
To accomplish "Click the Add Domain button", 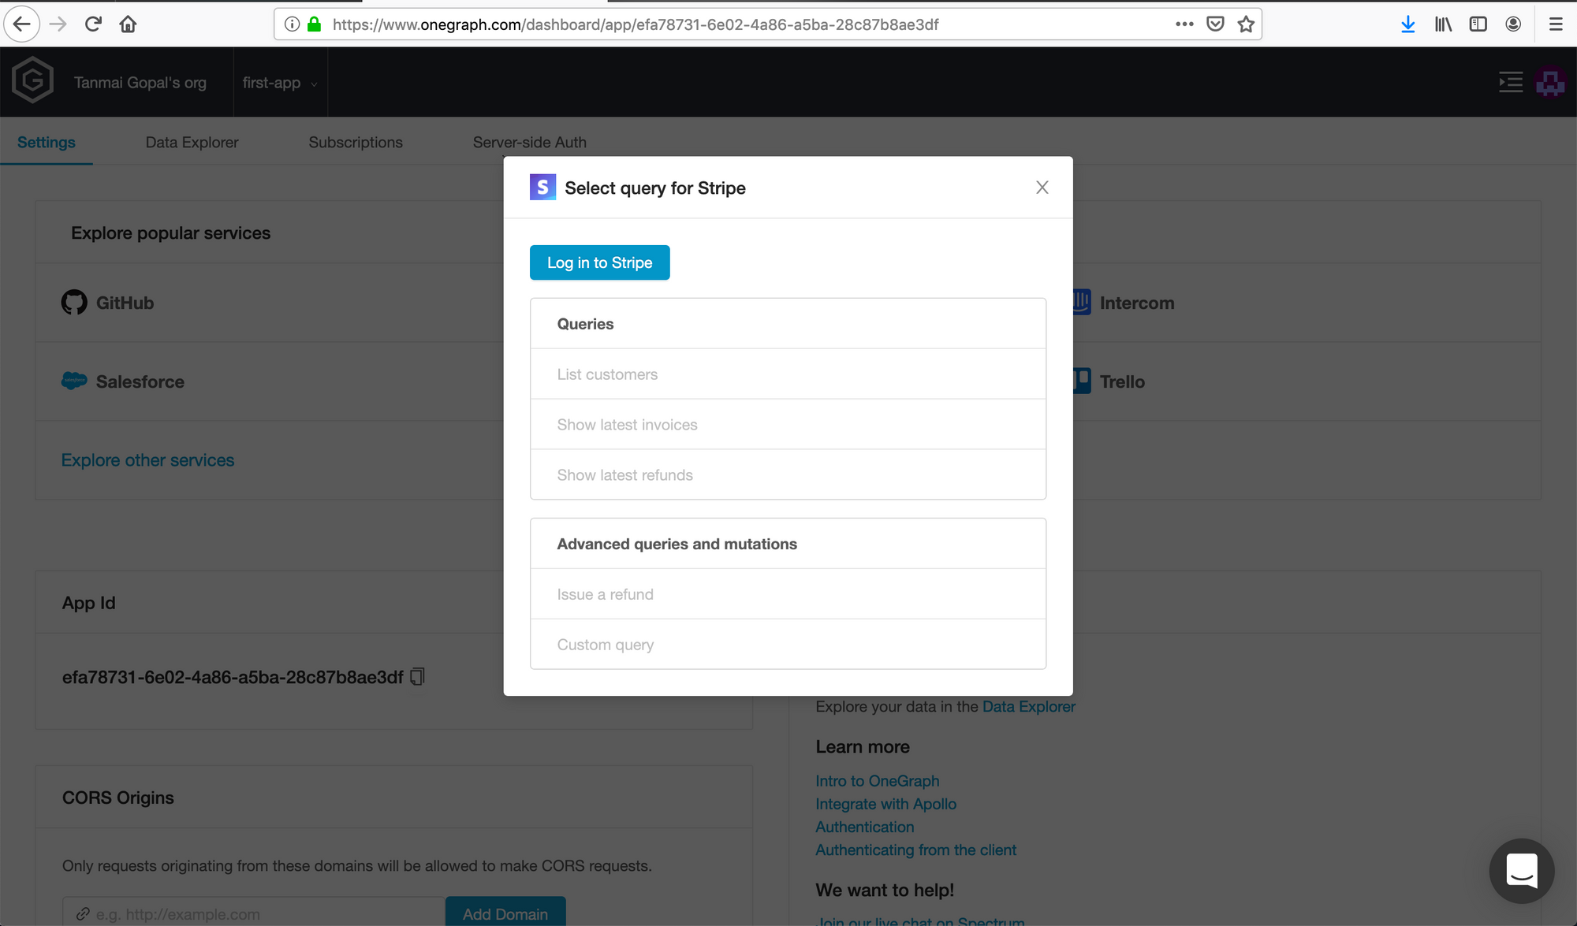I will click(505, 913).
